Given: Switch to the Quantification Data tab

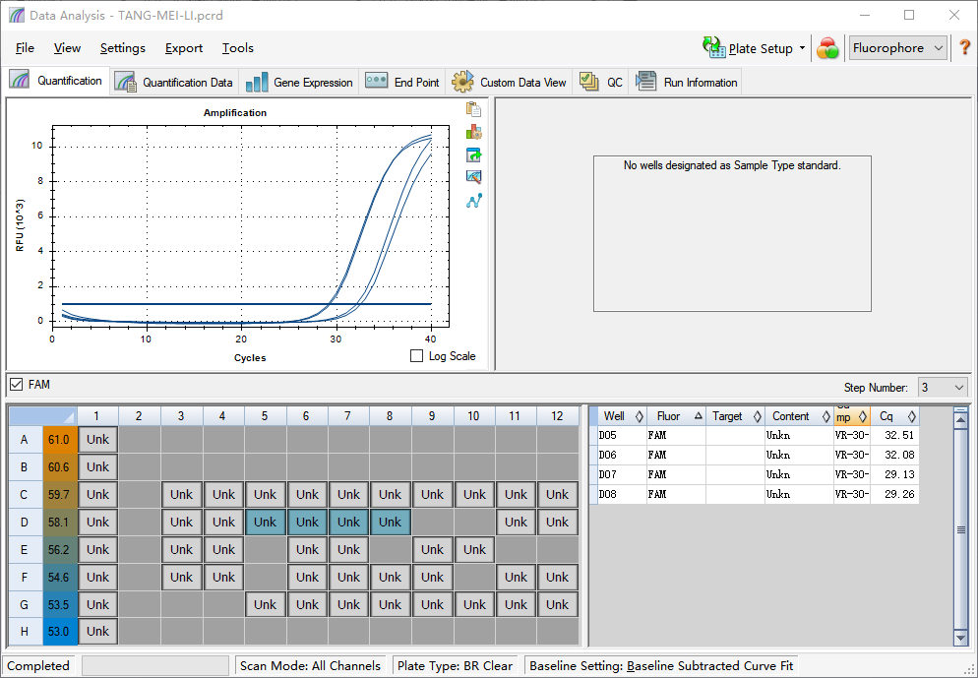Looking at the screenshot, I should (173, 83).
